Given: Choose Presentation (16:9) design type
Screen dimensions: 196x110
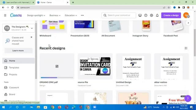Looking at the screenshot, I should 84,29.
